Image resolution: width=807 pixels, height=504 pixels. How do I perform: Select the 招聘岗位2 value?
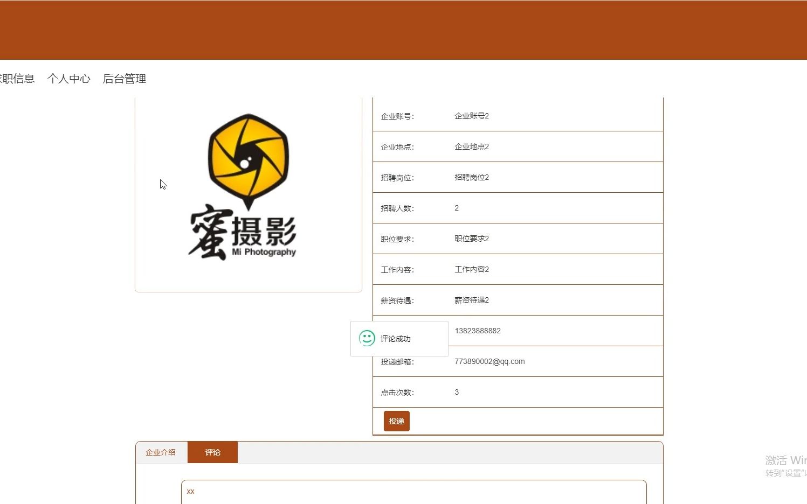(x=472, y=177)
